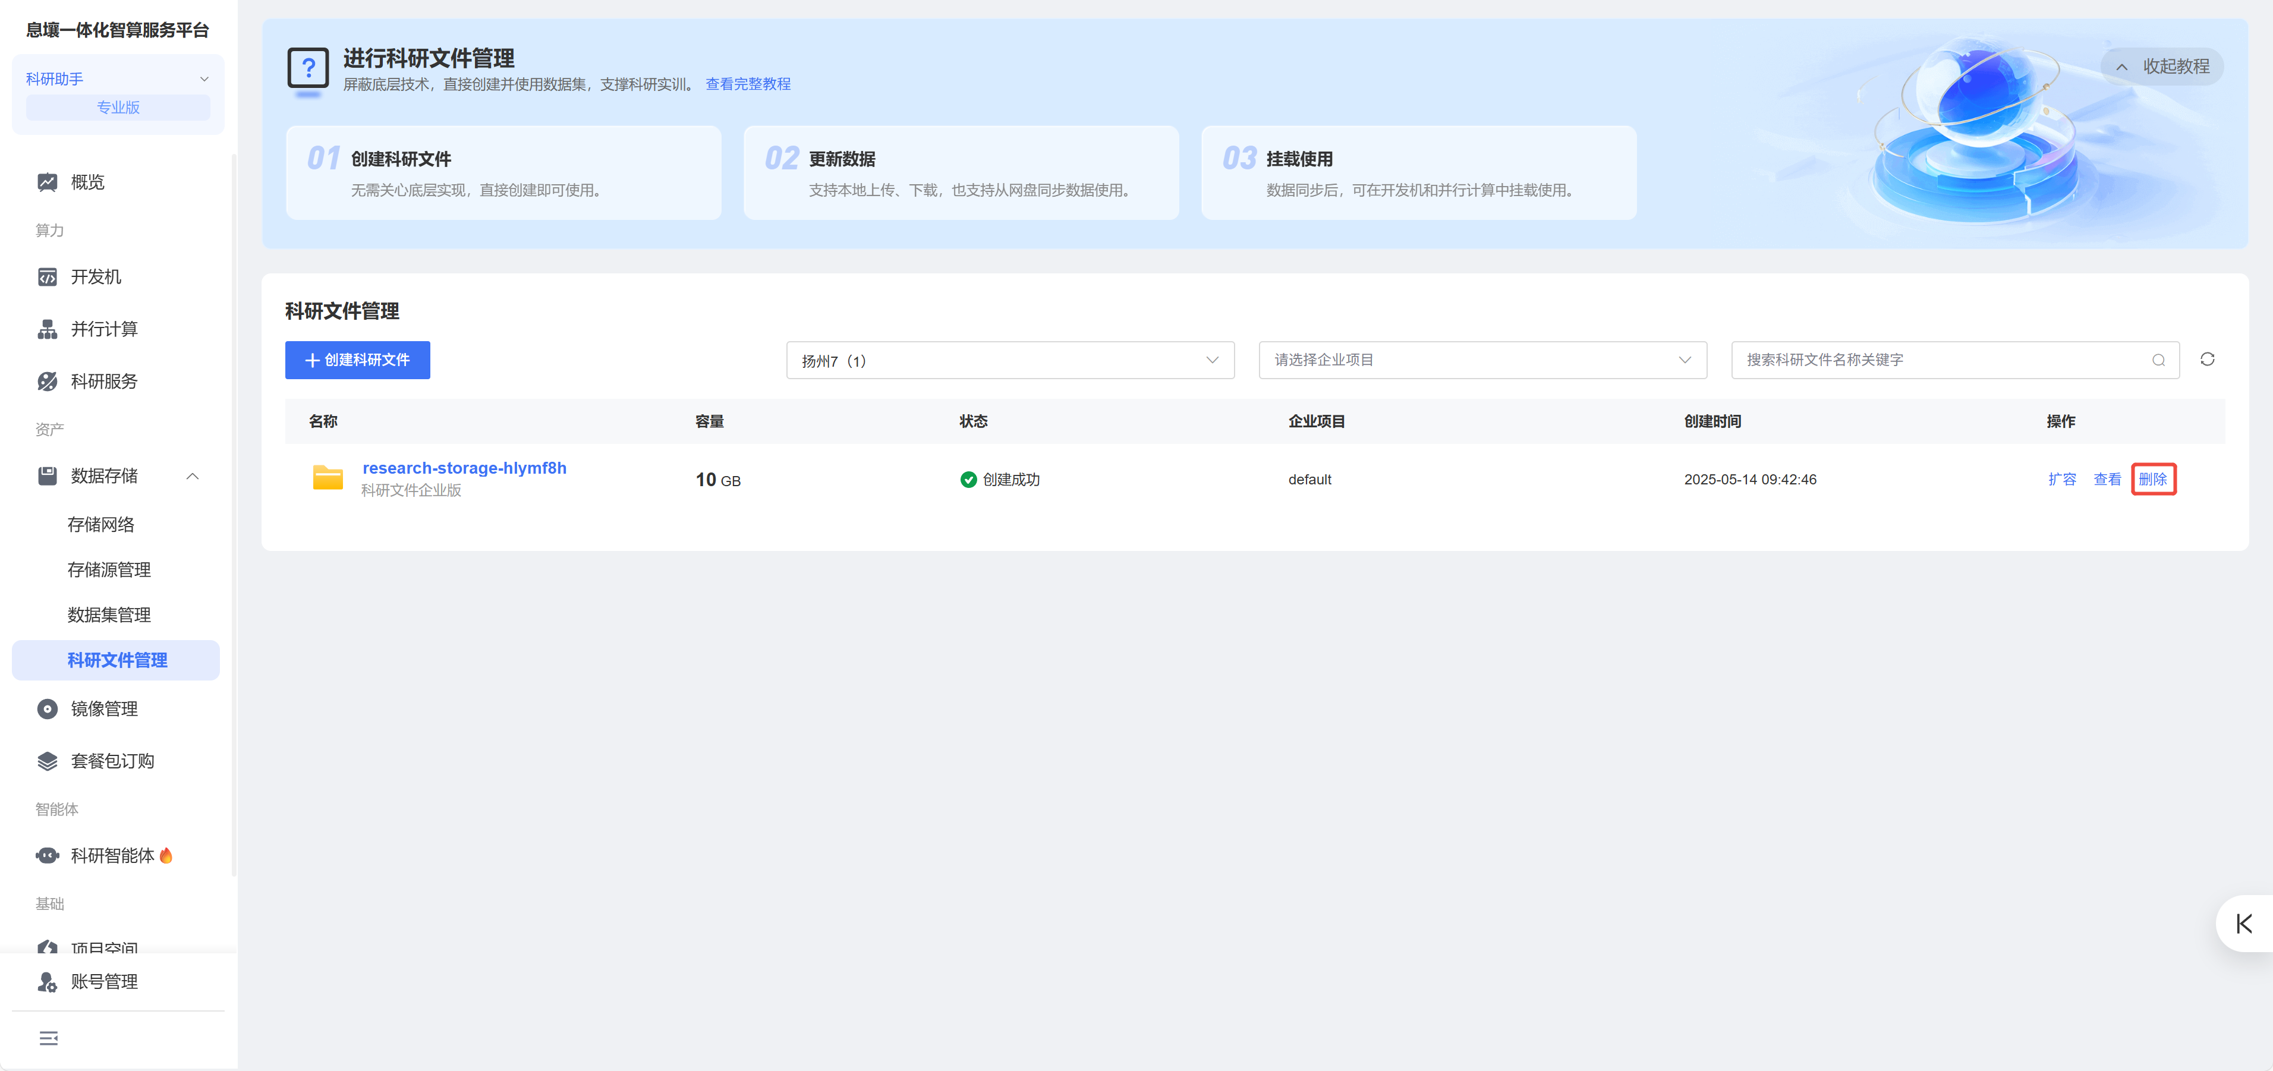Open the 查看完整教程 link
2273x1071 pixels.
tap(747, 84)
